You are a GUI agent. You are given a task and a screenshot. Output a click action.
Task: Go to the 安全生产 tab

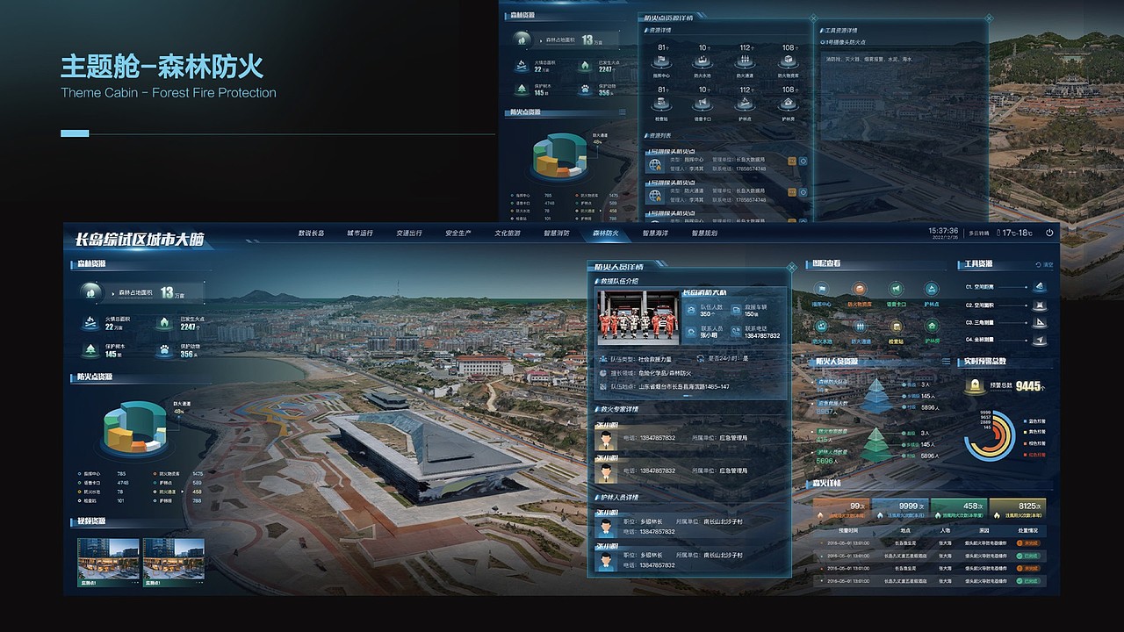coord(458,233)
